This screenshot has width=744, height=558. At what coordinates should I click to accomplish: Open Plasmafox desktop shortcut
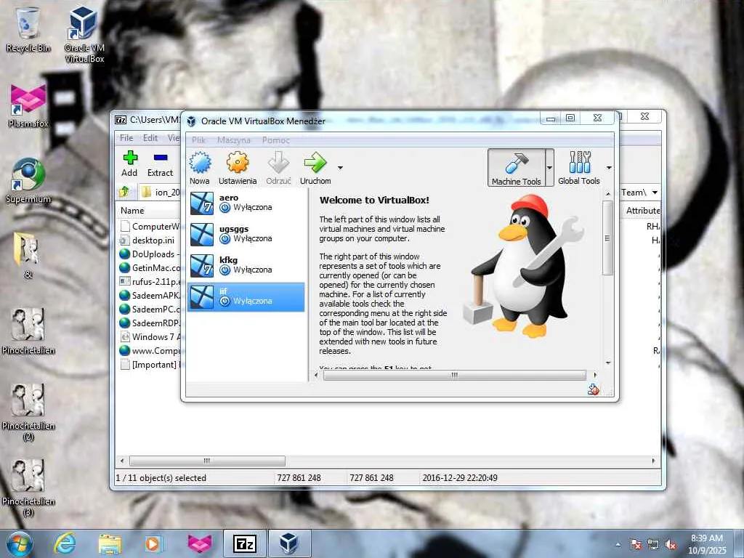click(x=28, y=105)
